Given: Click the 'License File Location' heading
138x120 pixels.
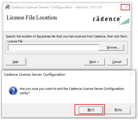Looking at the screenshot, I should click(32, 17).
